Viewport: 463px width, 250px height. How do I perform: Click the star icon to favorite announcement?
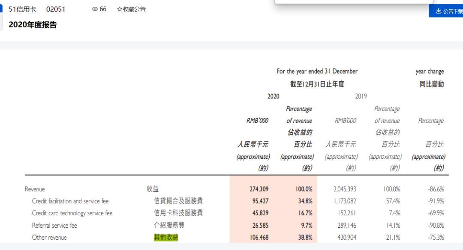click(x=120, y=9)
